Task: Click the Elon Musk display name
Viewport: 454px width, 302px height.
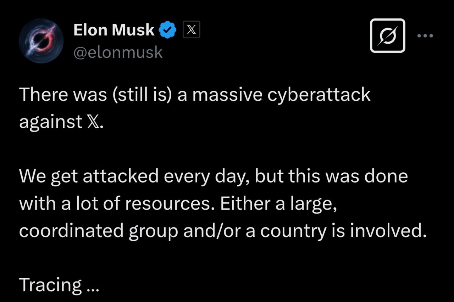Action: (x=114, y=30)
